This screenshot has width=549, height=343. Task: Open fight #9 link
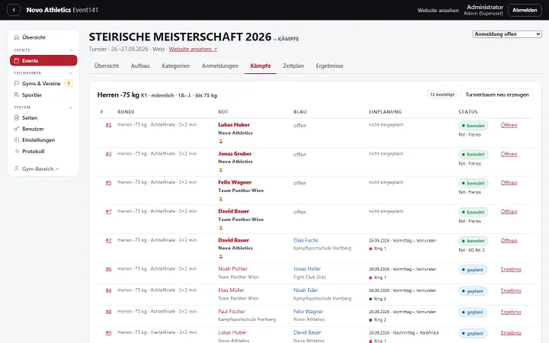point(108,332)
